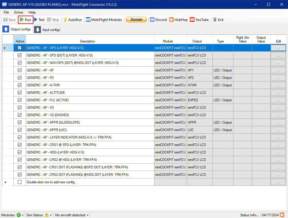Click the LOC output cell
Image resolution: width=288 pixels, height=218 pixels.
click(200, 130)
